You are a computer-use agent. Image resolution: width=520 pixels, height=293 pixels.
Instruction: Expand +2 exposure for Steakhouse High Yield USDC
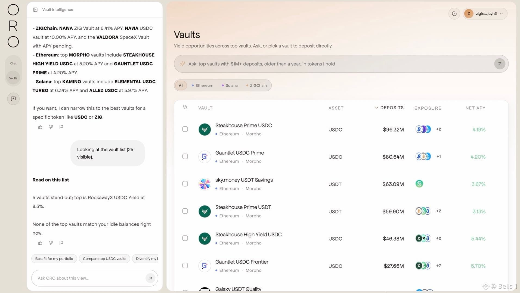(439, 238)
